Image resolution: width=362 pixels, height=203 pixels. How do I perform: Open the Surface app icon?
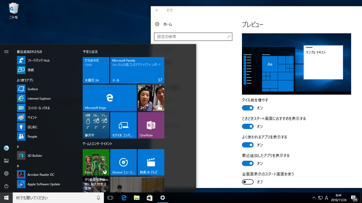coord(21,89)
